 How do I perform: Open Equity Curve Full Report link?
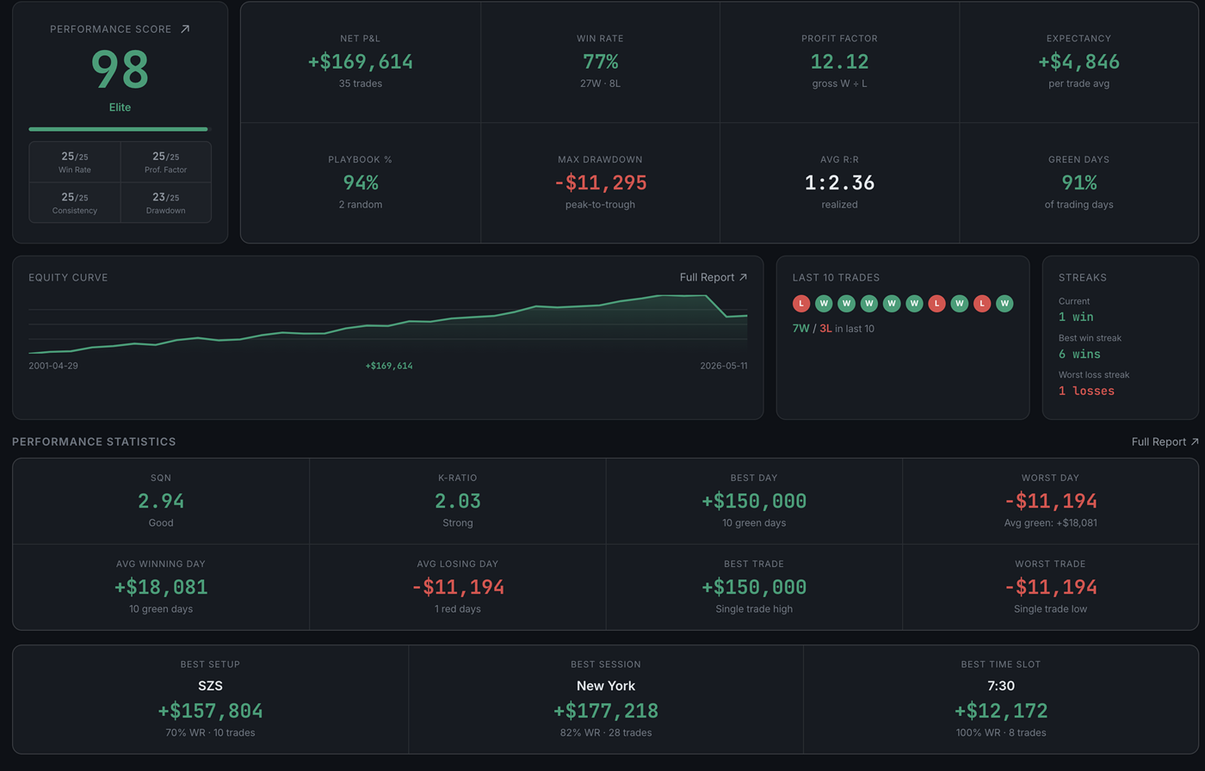click(x=713, y=277)
